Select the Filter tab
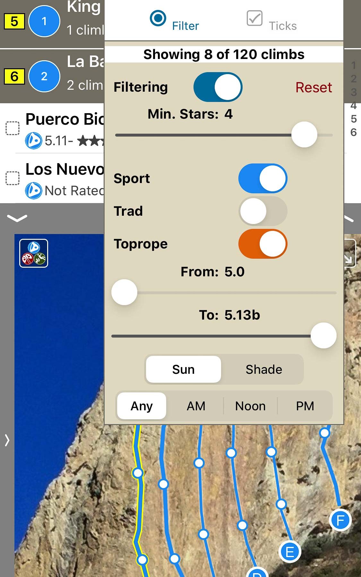 (x=175, y=21)
